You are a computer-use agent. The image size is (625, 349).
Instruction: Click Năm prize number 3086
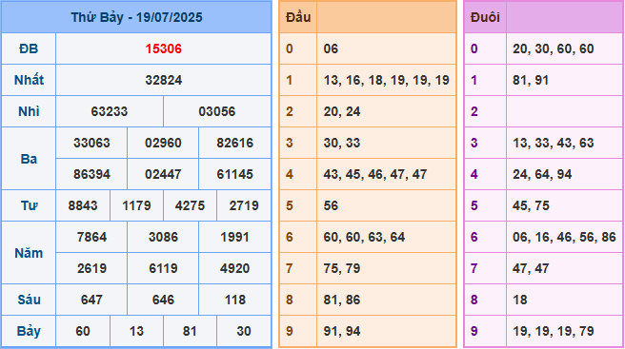[x=163, y=237]
